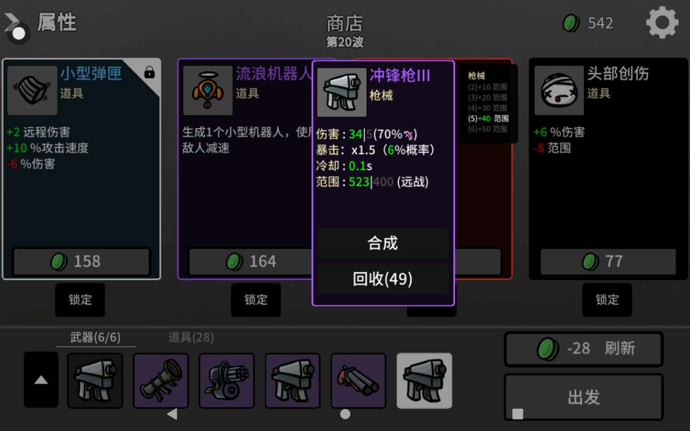Screen dimensions: 690x431
Task: Select the double-barrel shotgun weapon slot
Action: (x=358, y=381)
